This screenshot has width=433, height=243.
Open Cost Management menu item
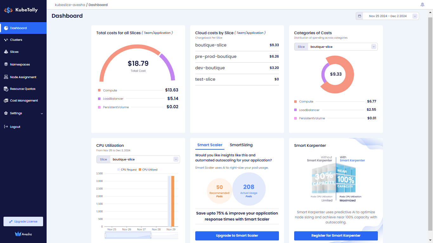[x=23, y=101]
